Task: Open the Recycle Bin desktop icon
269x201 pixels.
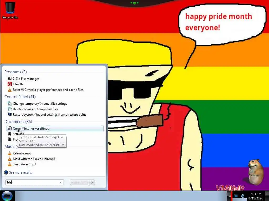Action: click(10, 10)
